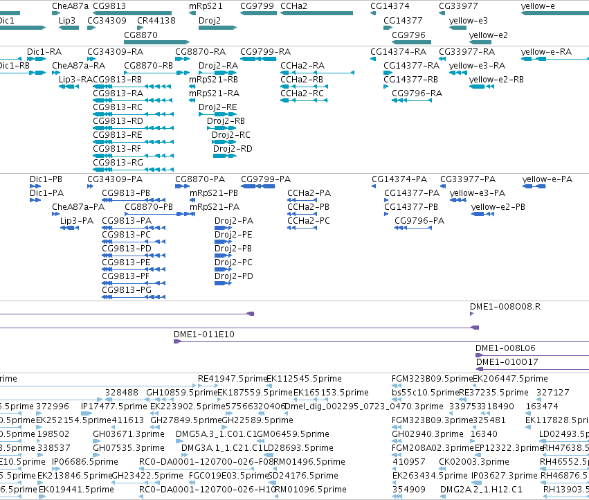589x500 pixels.
Task: Click the CG8870-RA transcript label
Action: [x=200, y=52]
